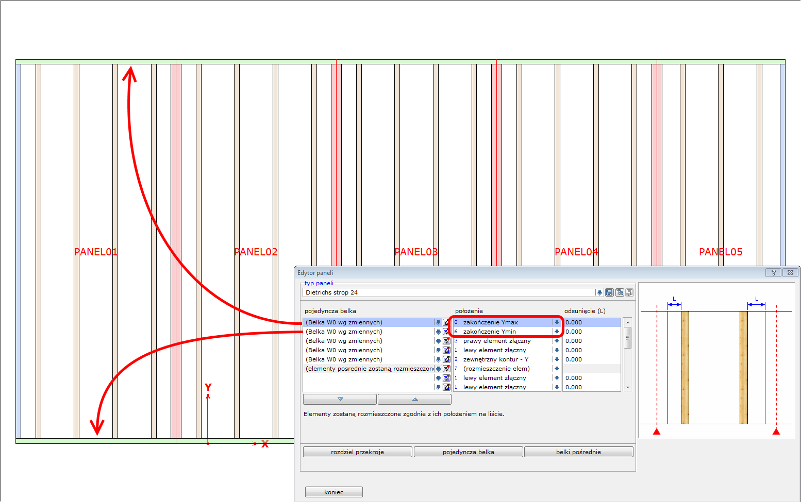Open the zakończenie Ymax position dropdown
The height and width of the screenshot is (502, 801).
pyautogui.click(x=557, y=323)
